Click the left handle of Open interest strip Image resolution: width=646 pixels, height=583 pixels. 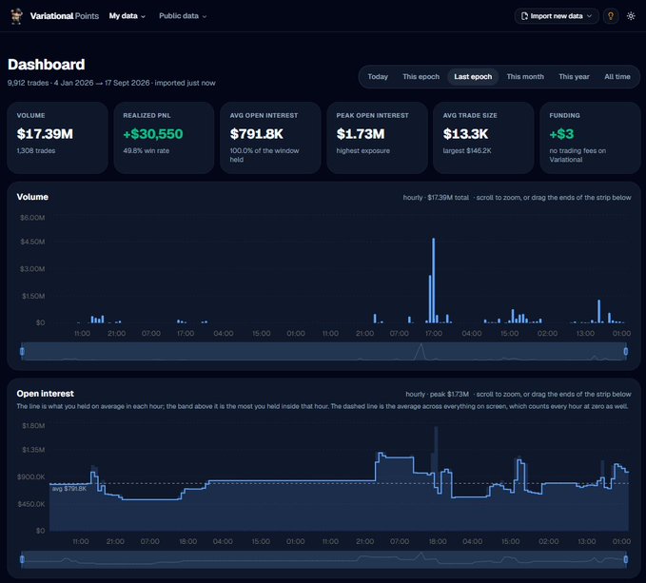[22, 559]
